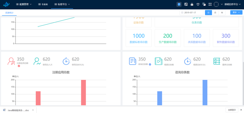Click the 使用总人次 label
This screenshot has width=244, height=113.
(48, 65)
